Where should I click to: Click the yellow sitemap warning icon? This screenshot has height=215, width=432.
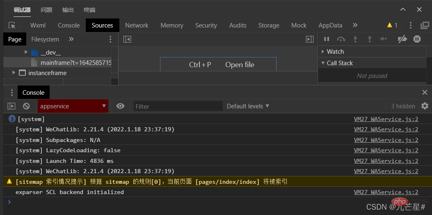coord(9,181)
